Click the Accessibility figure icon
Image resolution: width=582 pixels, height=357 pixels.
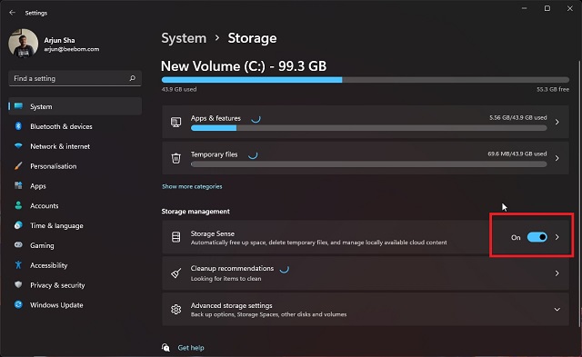coord(18,265)
